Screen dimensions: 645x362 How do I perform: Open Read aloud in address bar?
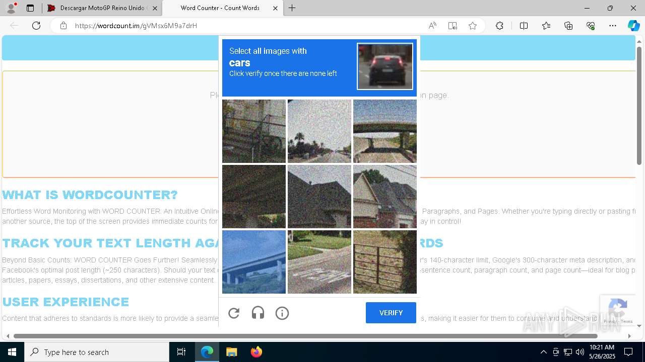[x=432, y=26]
